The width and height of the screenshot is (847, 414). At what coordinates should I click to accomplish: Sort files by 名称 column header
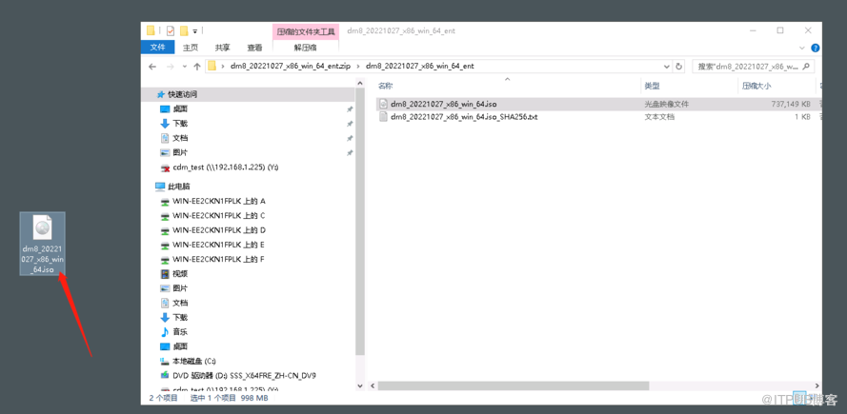click(386, 86)
